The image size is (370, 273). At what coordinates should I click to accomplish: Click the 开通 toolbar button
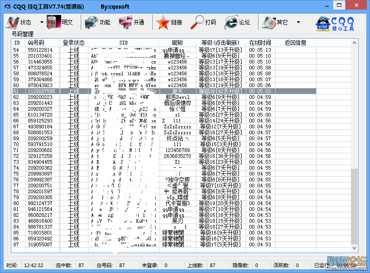[131, 22]
